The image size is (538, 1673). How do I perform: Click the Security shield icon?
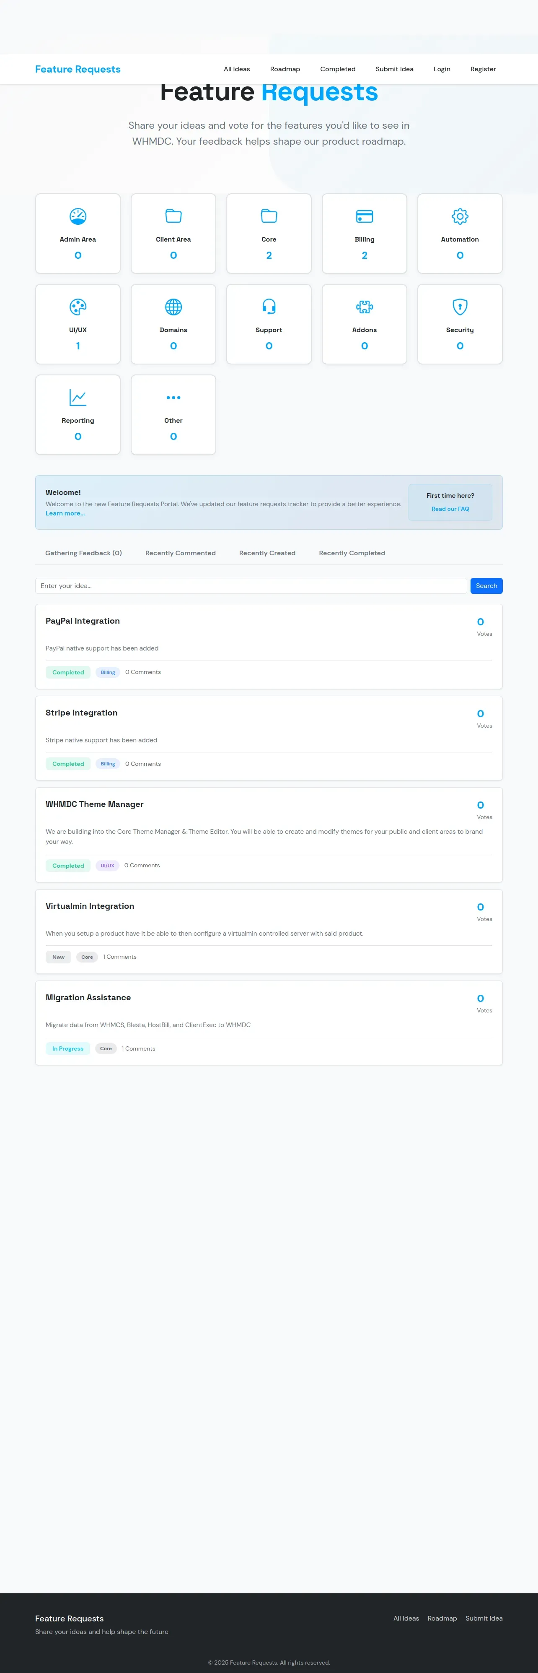[x=460, y=307]
